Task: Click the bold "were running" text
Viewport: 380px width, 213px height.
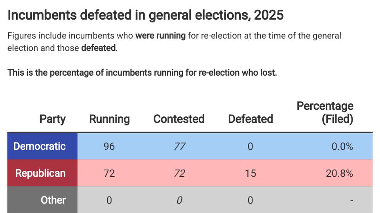Action: click(x=160, y=35)
